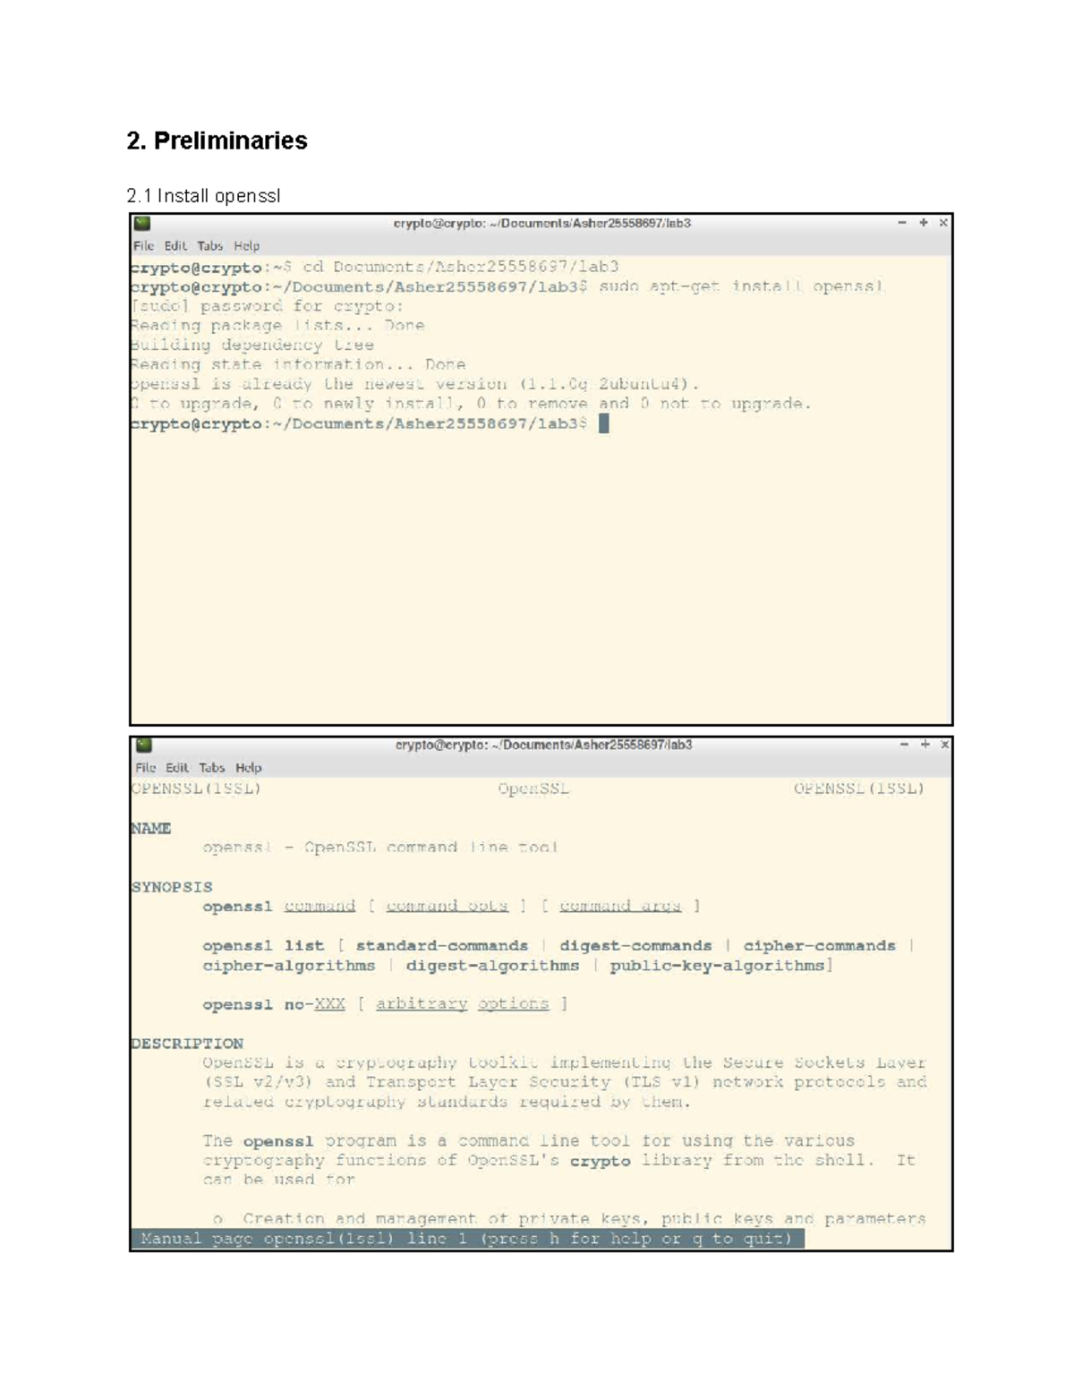The height and width of the screenshot is (1390, 1074).
Task: Click bottom window title 'crypto@crypto: ~/Documents/Asher25558697/lab3'
Action: [543, 745]
